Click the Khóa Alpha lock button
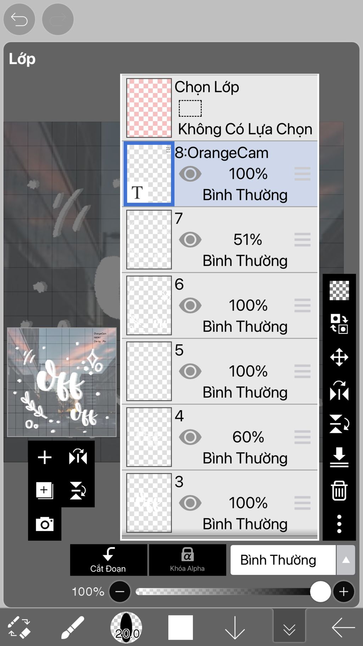The height and width of the screenshot is (646, 363). [x=187, y=560]
